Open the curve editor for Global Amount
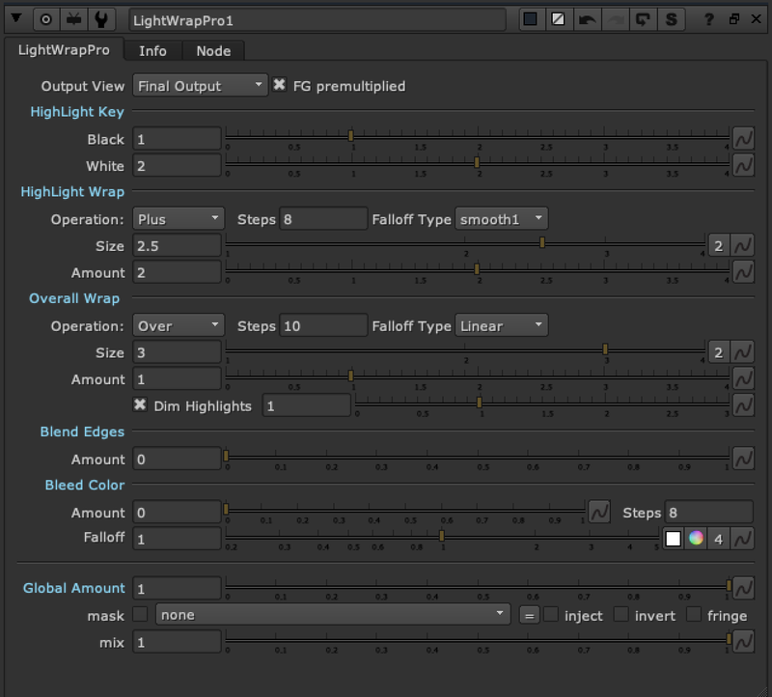The image size is (772, 697). click(x=742, y=588)
